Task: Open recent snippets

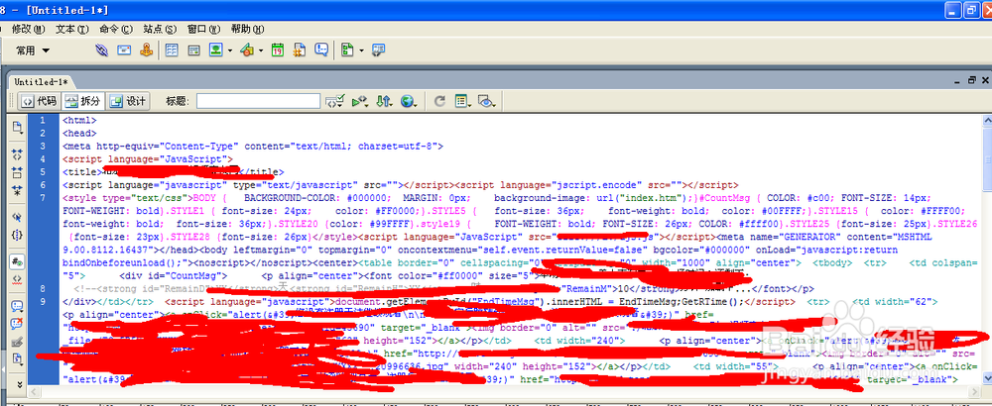Action: (17, 359)
